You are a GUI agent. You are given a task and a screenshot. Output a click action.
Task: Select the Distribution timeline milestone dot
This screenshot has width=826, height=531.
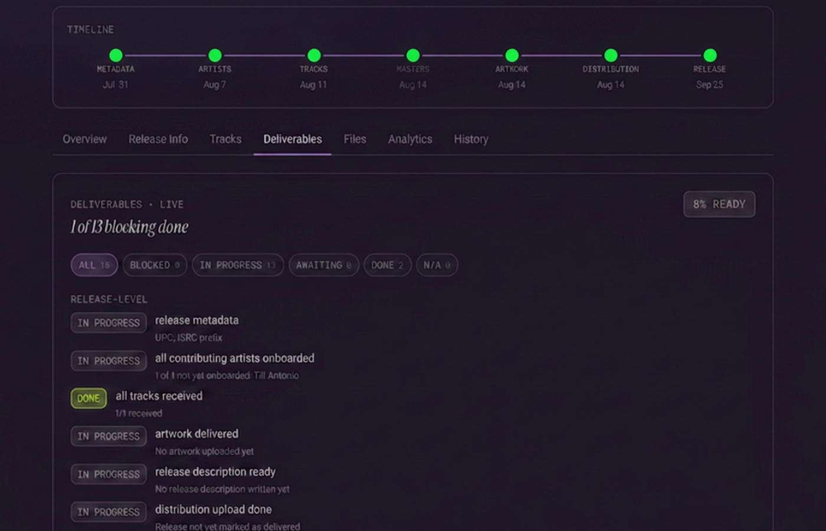pos(611,55)
